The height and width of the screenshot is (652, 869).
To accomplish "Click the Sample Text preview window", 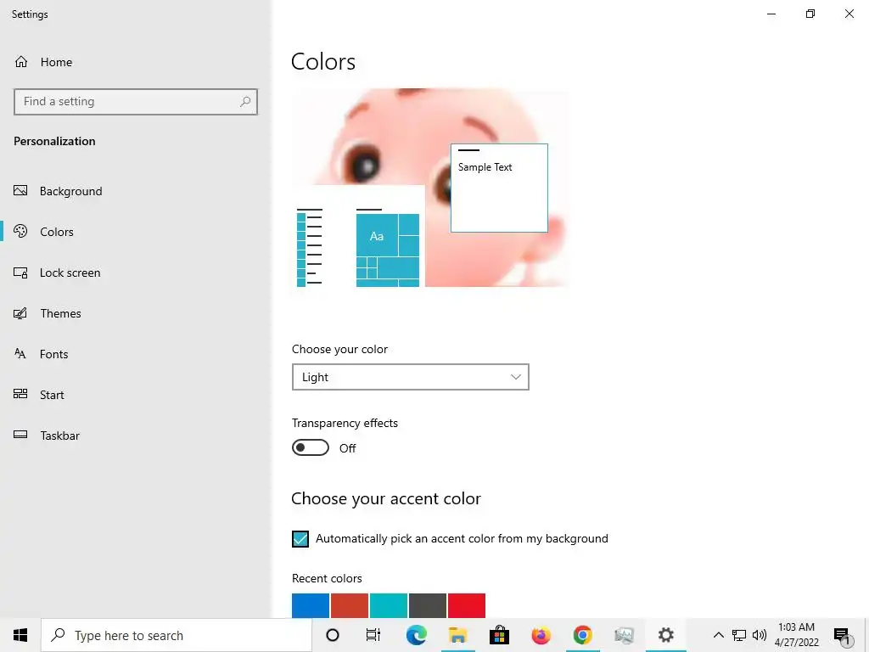I will click(x=499, y=188).
